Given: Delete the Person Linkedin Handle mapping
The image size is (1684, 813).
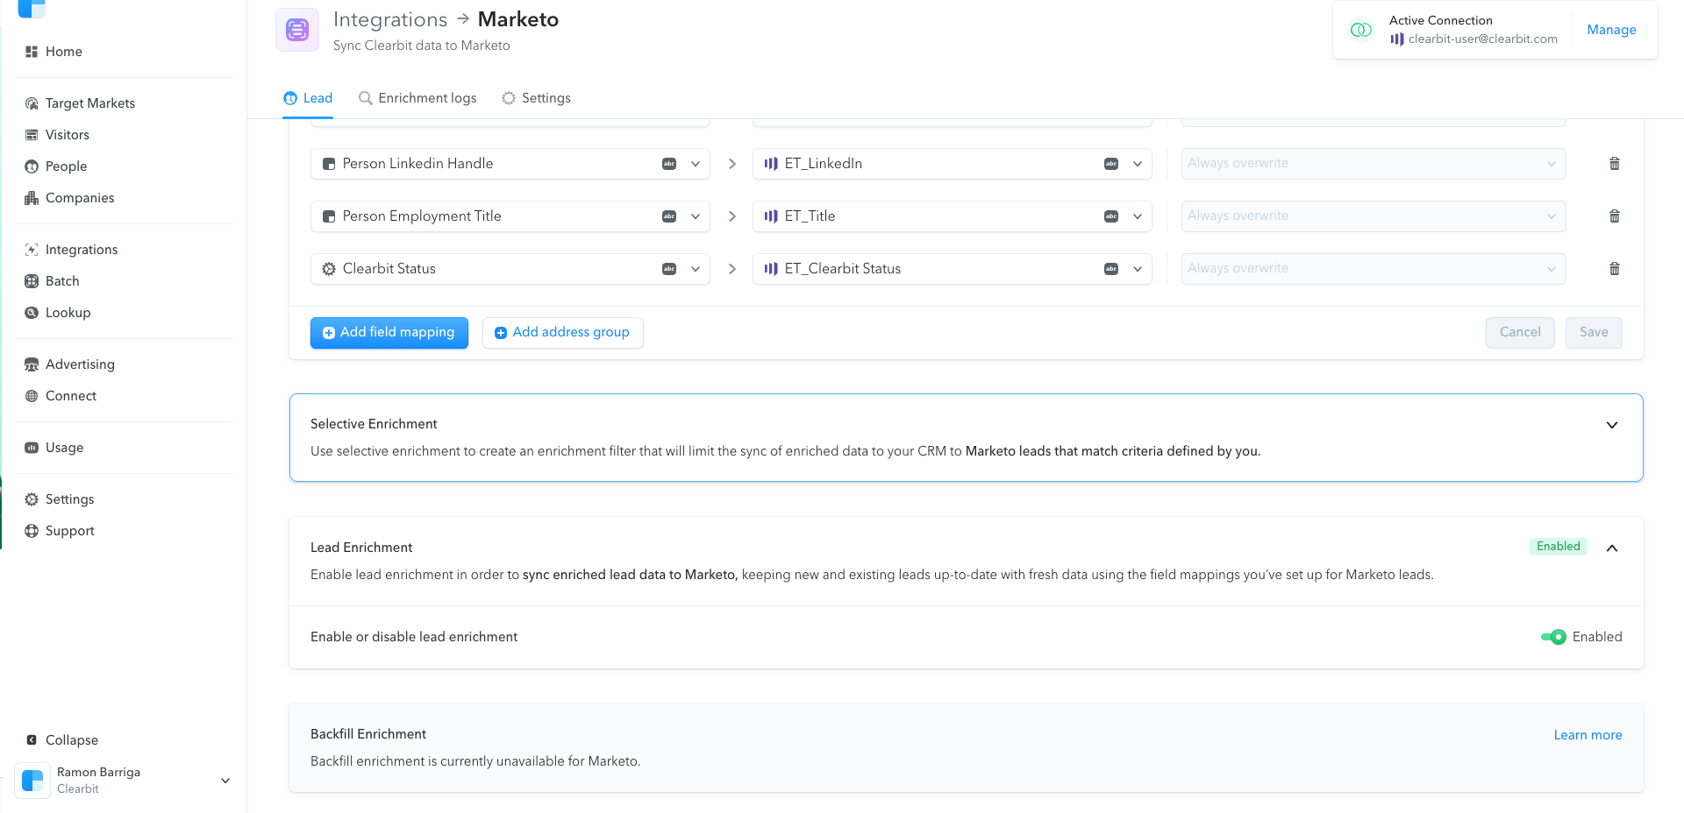Looking at the screenshot, I should pyautogui.click(x=1615, y=164).
